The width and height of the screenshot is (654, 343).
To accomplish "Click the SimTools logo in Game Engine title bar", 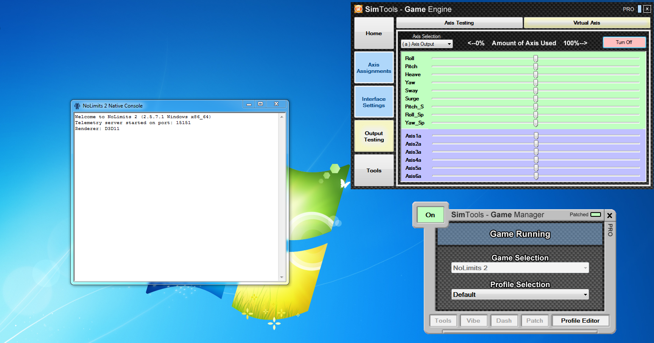I will click(x=358, y=9).
